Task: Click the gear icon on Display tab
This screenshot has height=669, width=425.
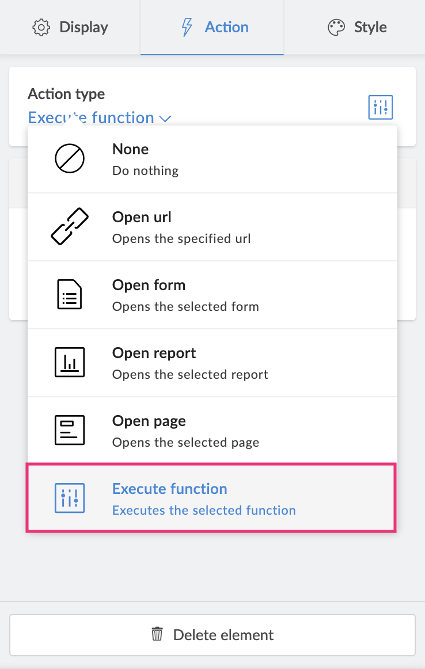Action: tap(41, 28)
